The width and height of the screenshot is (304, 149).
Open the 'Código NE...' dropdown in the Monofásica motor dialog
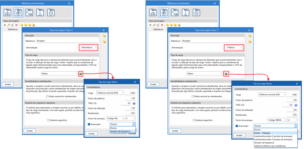(115, 118)
